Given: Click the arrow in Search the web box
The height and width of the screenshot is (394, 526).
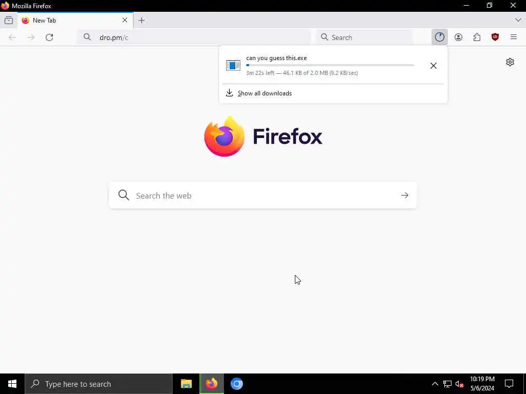Looking at the screenshot, I should pos(405,195).
